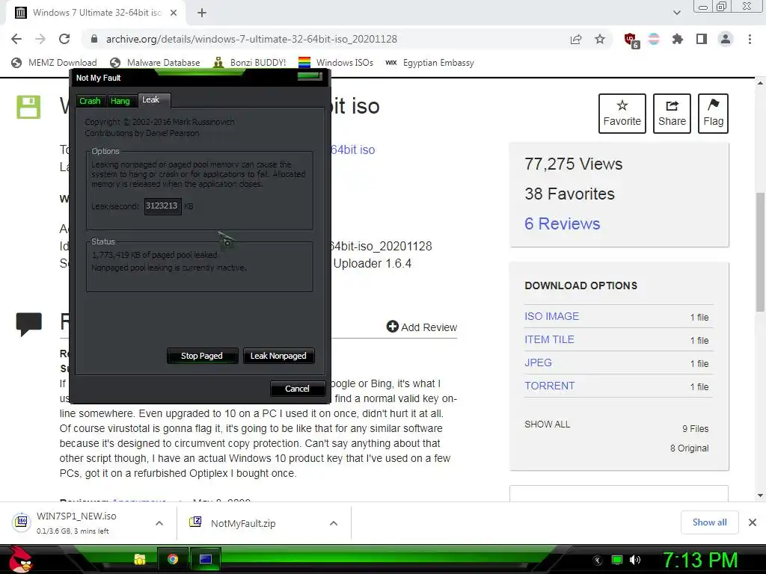Image resolution: width=766 pixels, height=574 pixels.
Task: Open the uBlock Origin extension icon
Action: tap(631, 40)
